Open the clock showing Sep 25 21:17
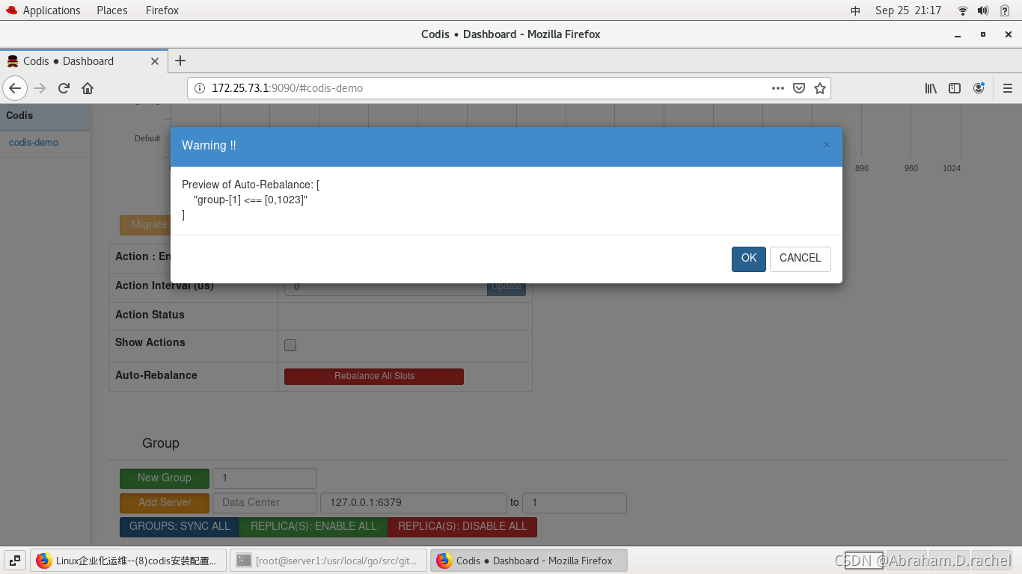 tap(908, 10)
